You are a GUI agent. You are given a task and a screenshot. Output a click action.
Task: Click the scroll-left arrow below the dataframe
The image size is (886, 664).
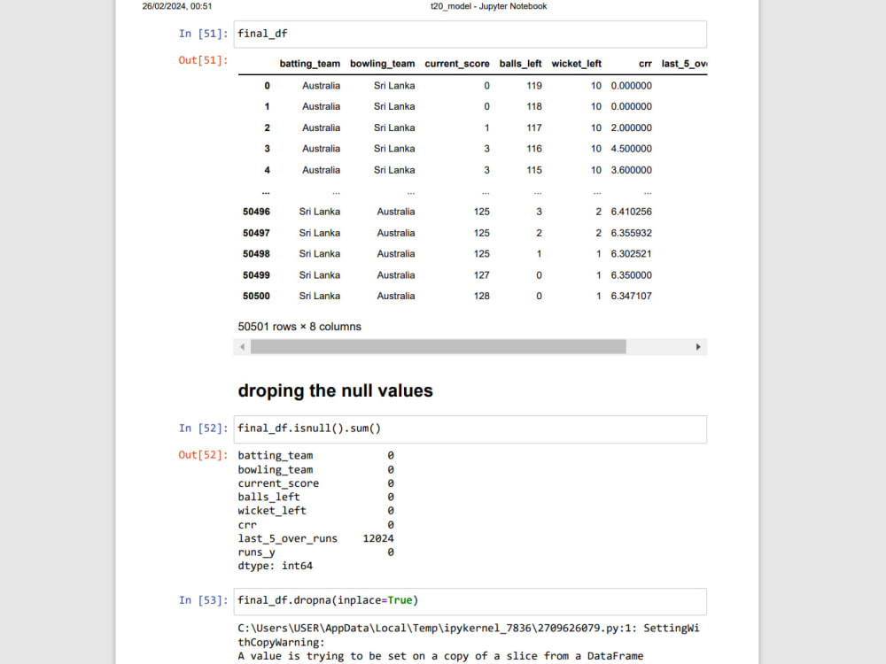[x=242, y=346]
